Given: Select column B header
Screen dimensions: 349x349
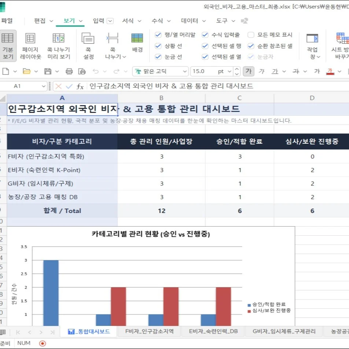Looking at the screenshot, I should [161, 98].
